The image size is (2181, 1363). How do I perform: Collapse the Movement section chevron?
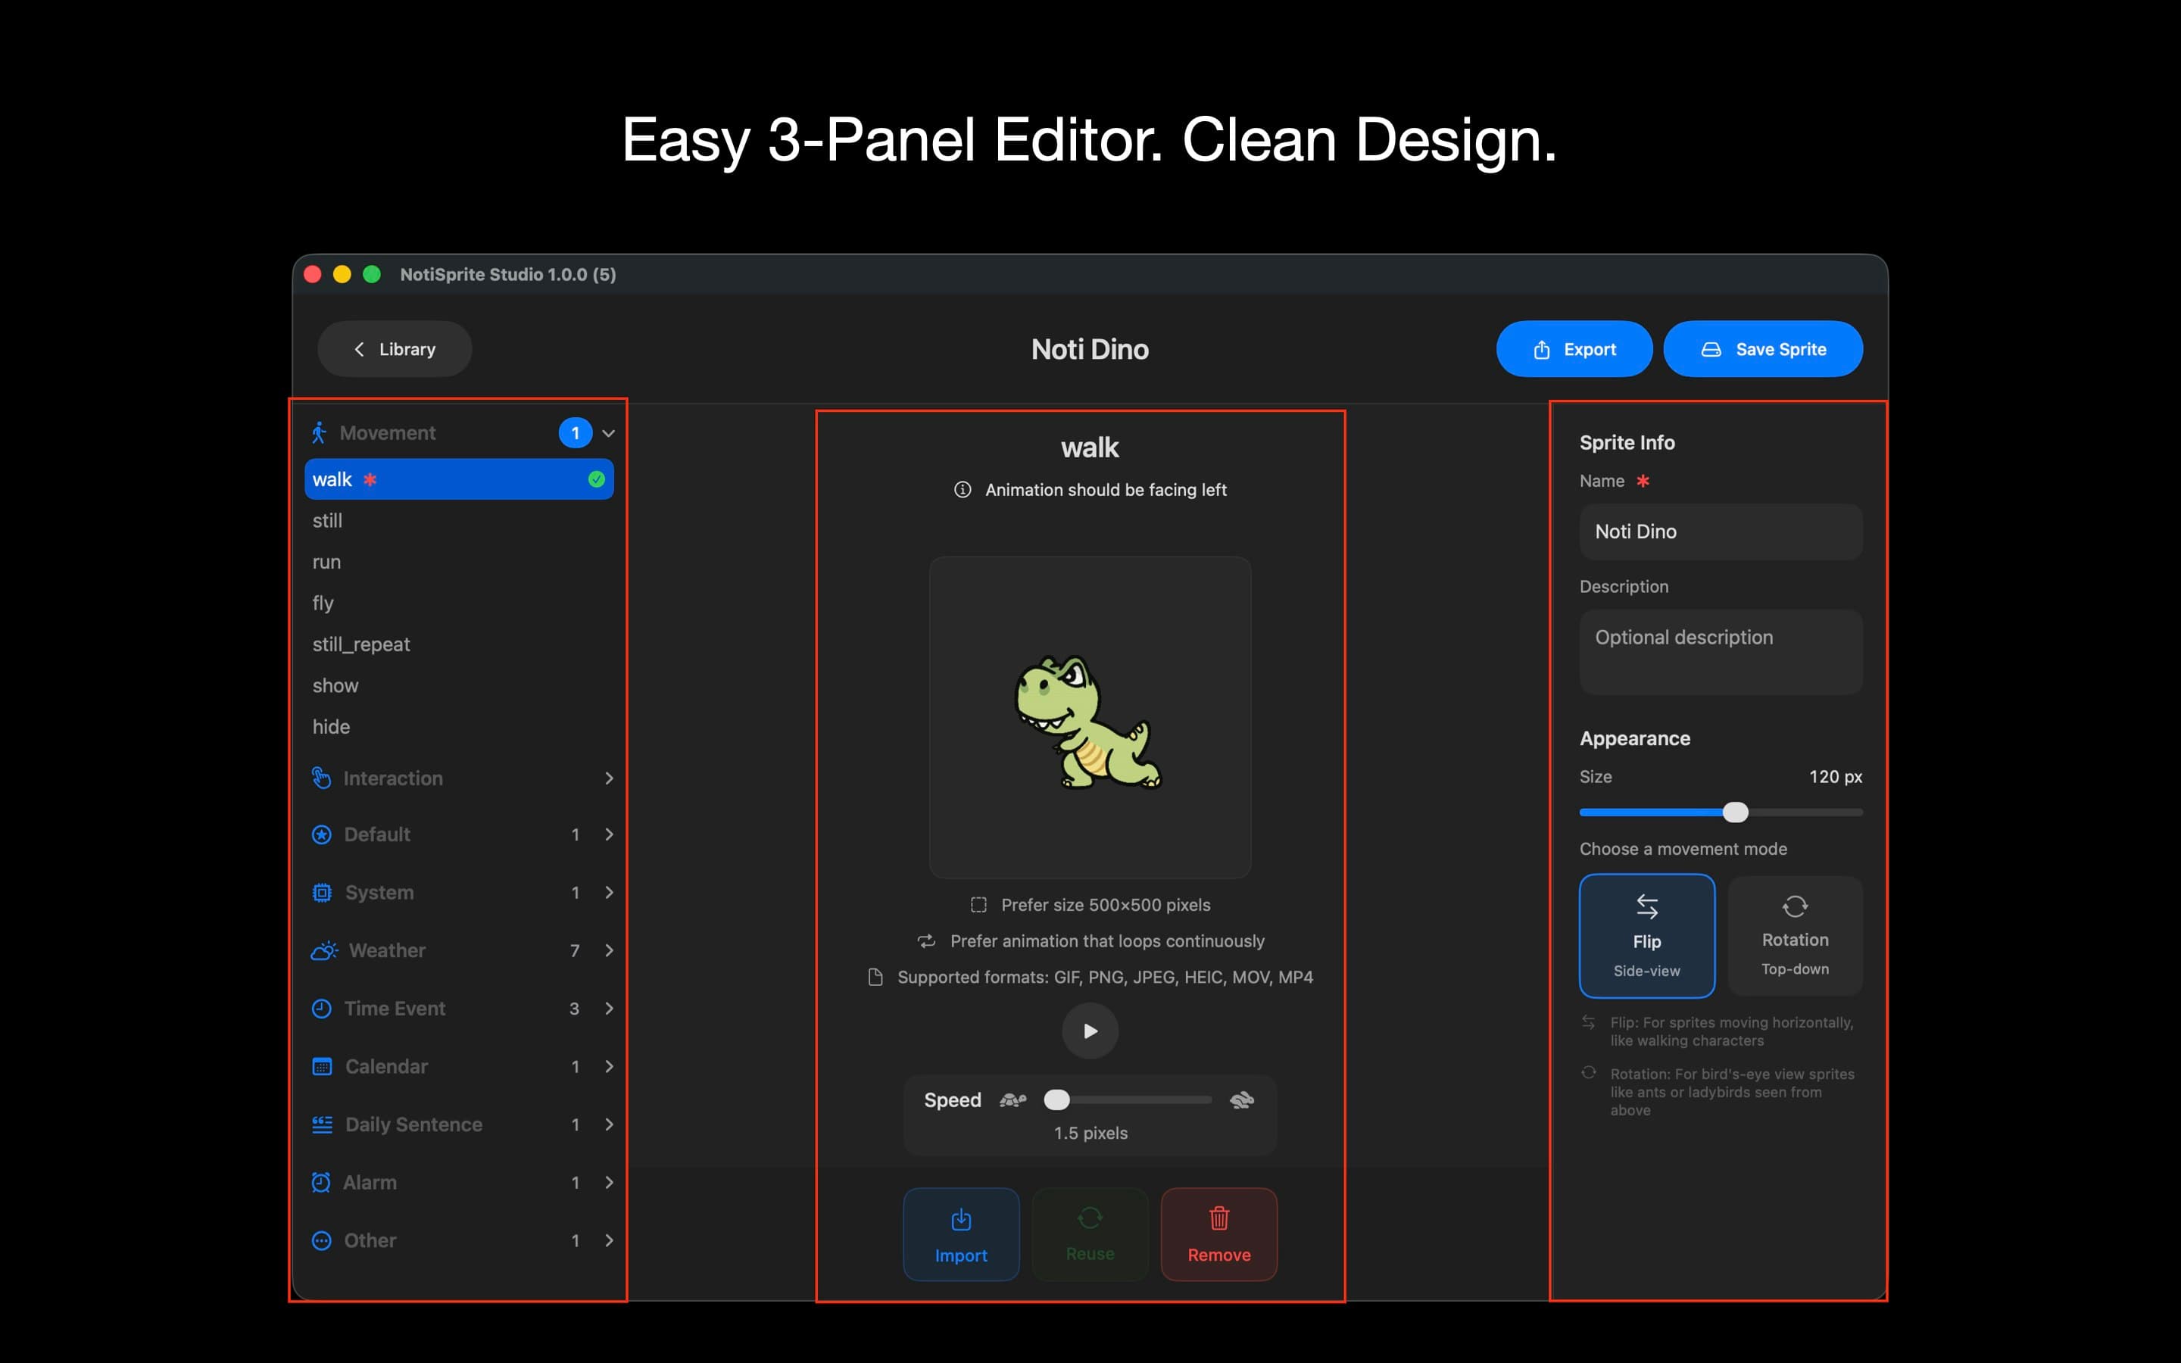click(x=609, y=432)
